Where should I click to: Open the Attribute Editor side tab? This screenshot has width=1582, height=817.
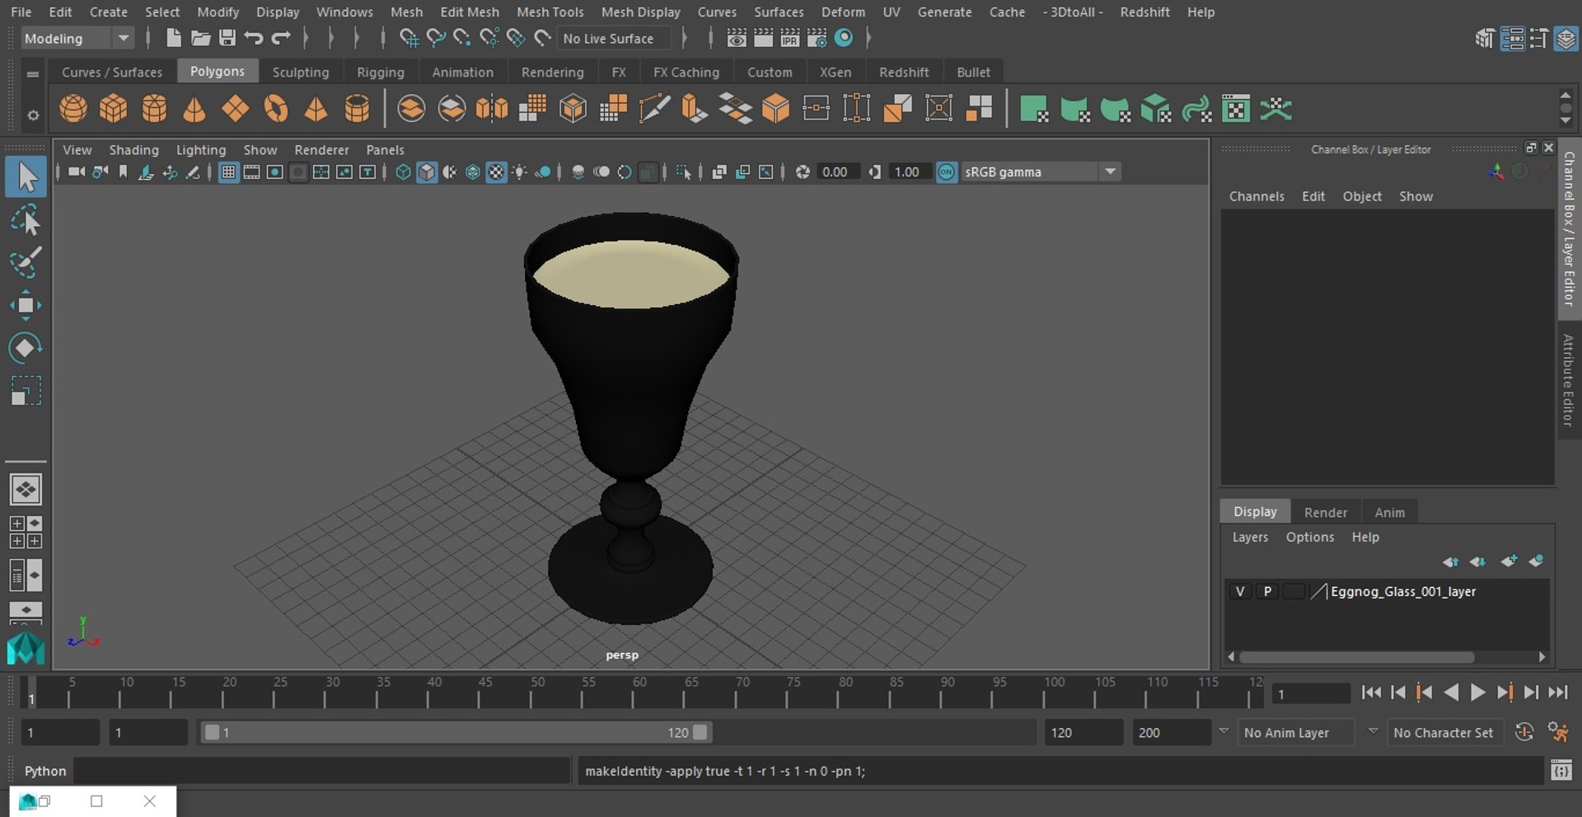pos(1568,380)
